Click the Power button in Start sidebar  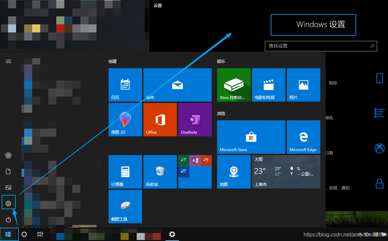point(8,220)
